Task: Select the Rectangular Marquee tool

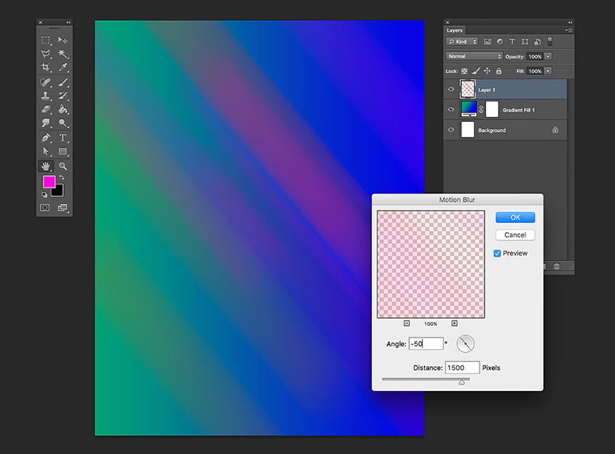Action: tap(46, 40)
